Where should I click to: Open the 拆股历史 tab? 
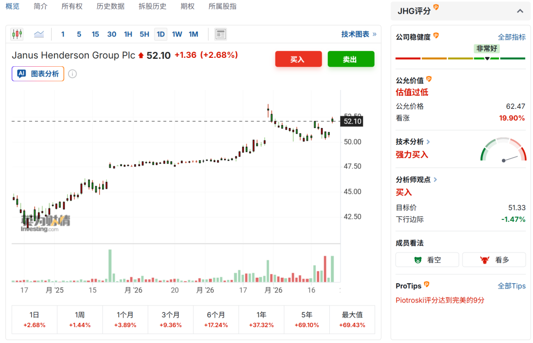[152, 6]
